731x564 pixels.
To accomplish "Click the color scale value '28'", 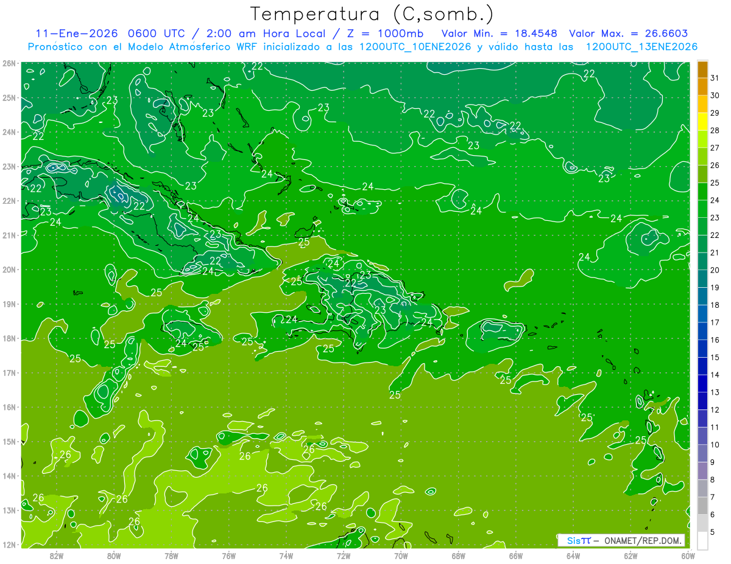I will pos(715,130).
